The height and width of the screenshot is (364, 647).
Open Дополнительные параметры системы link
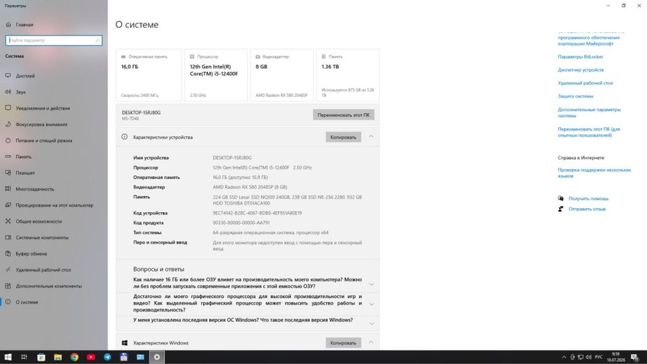pos(589,112)
